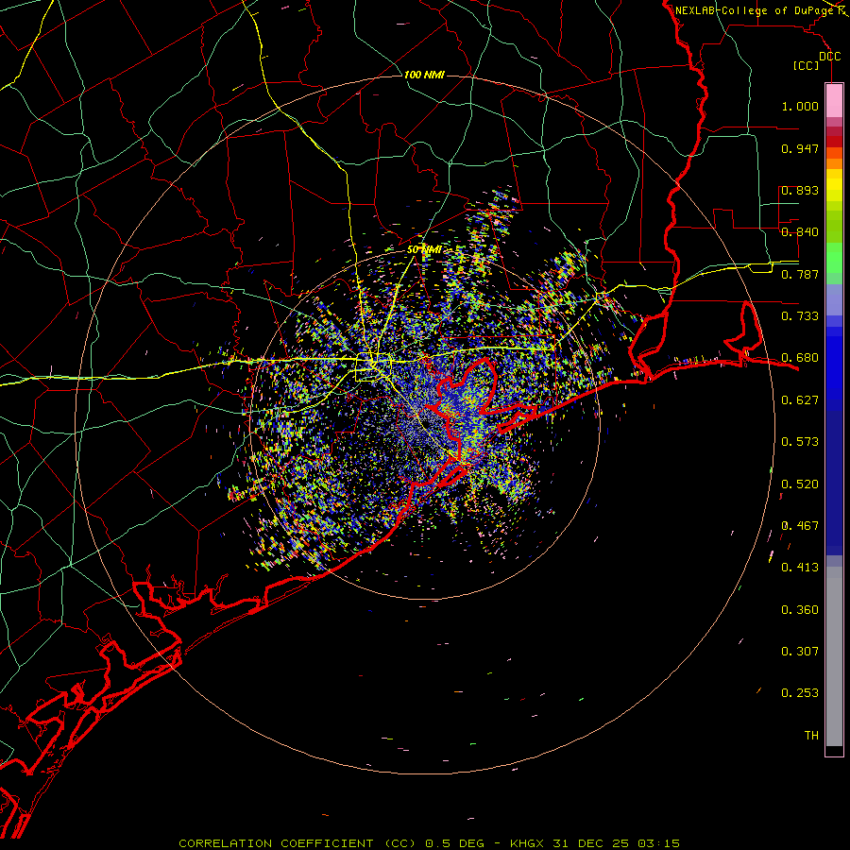Viewport: 850px width, 850px height.
Task: Select the 0.947 scale value
Action: (800, 148)
